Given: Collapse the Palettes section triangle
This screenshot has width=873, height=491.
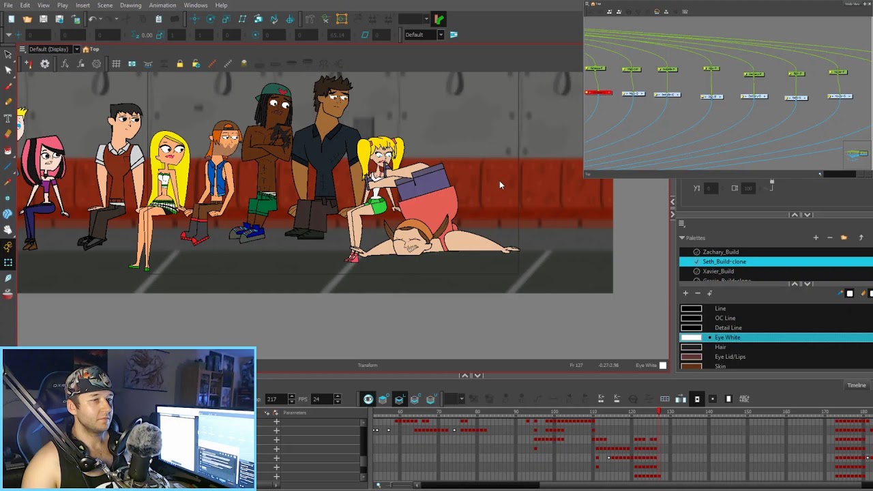Looking at the screenshot, I should pos(681,238).
